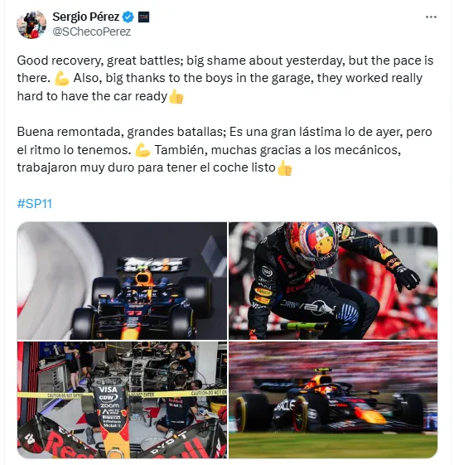The height and width of the screenshot is (465, 454).
Task: Click the English paragraph starting "Good recovery"
Action: pos(225,78)
